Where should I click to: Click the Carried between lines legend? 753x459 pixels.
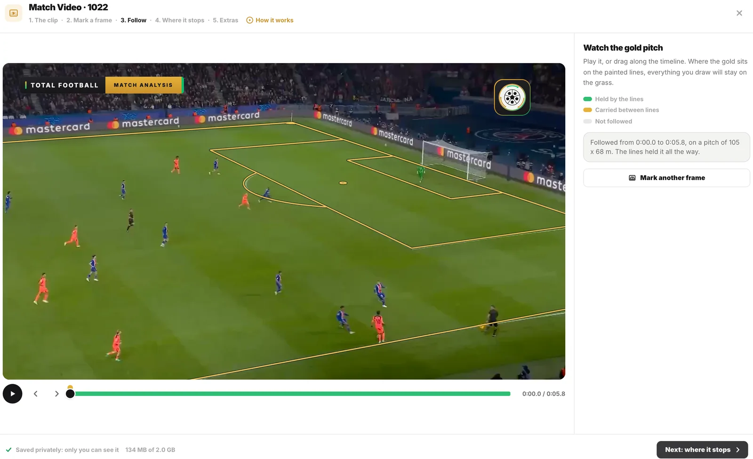(x=621, y=110)
